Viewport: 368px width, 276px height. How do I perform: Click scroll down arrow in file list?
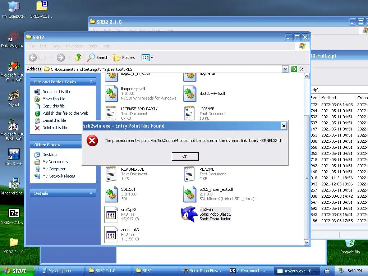pyautogui.click(x=307, y=242)
